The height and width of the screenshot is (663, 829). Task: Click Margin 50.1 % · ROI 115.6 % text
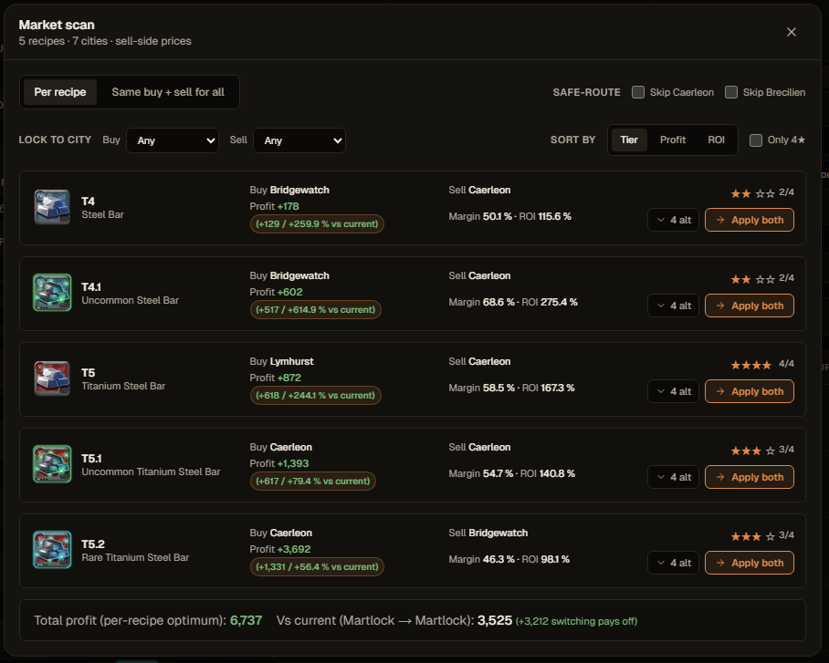click(x=509, y=216)
